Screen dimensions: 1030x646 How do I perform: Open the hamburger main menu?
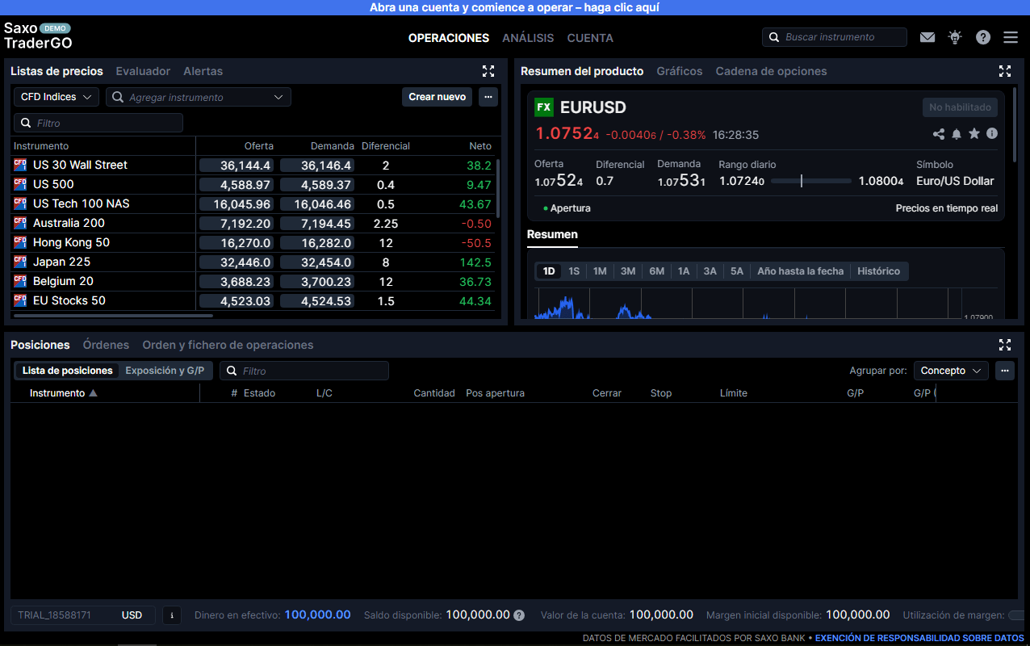coord(1011,37)
